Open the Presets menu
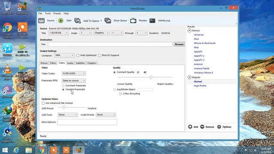 pos(57,13)
